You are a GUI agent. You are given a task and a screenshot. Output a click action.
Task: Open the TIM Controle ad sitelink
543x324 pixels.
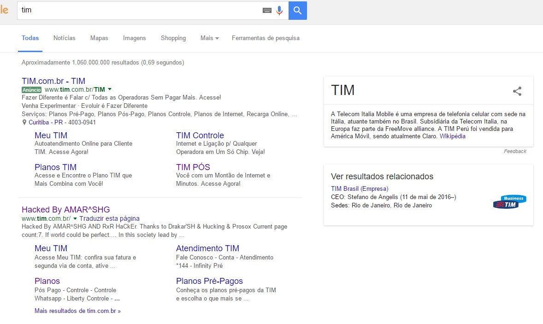click(200, 135)
